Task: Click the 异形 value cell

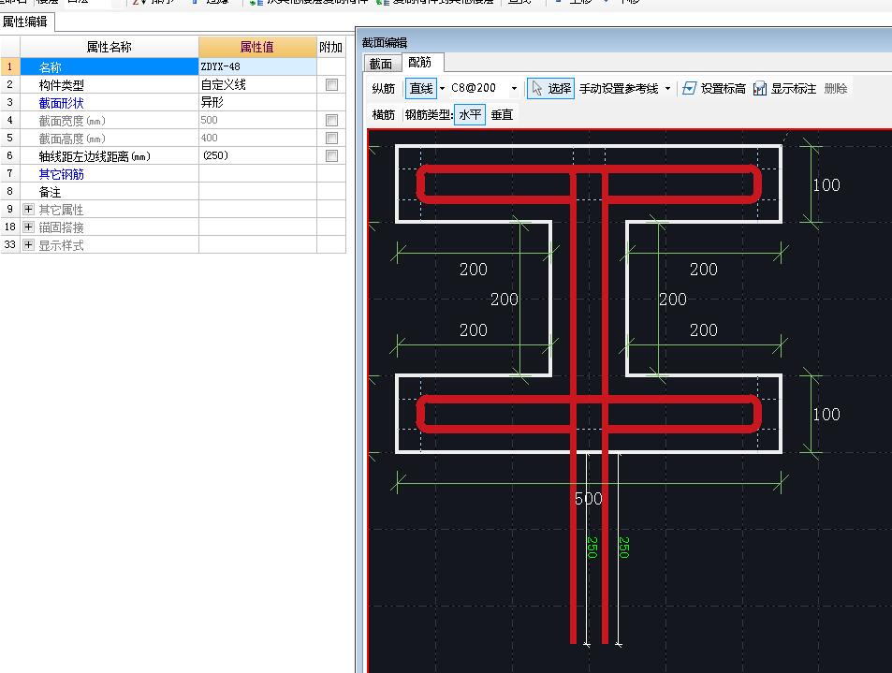Action: click(257, 102)
